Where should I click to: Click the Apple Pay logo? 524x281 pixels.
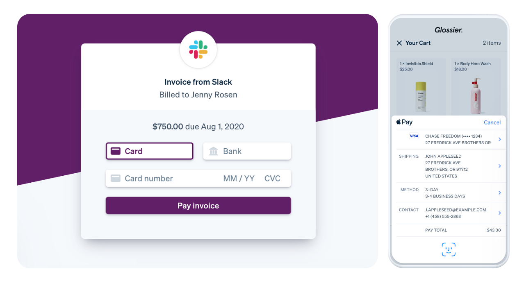404,122
